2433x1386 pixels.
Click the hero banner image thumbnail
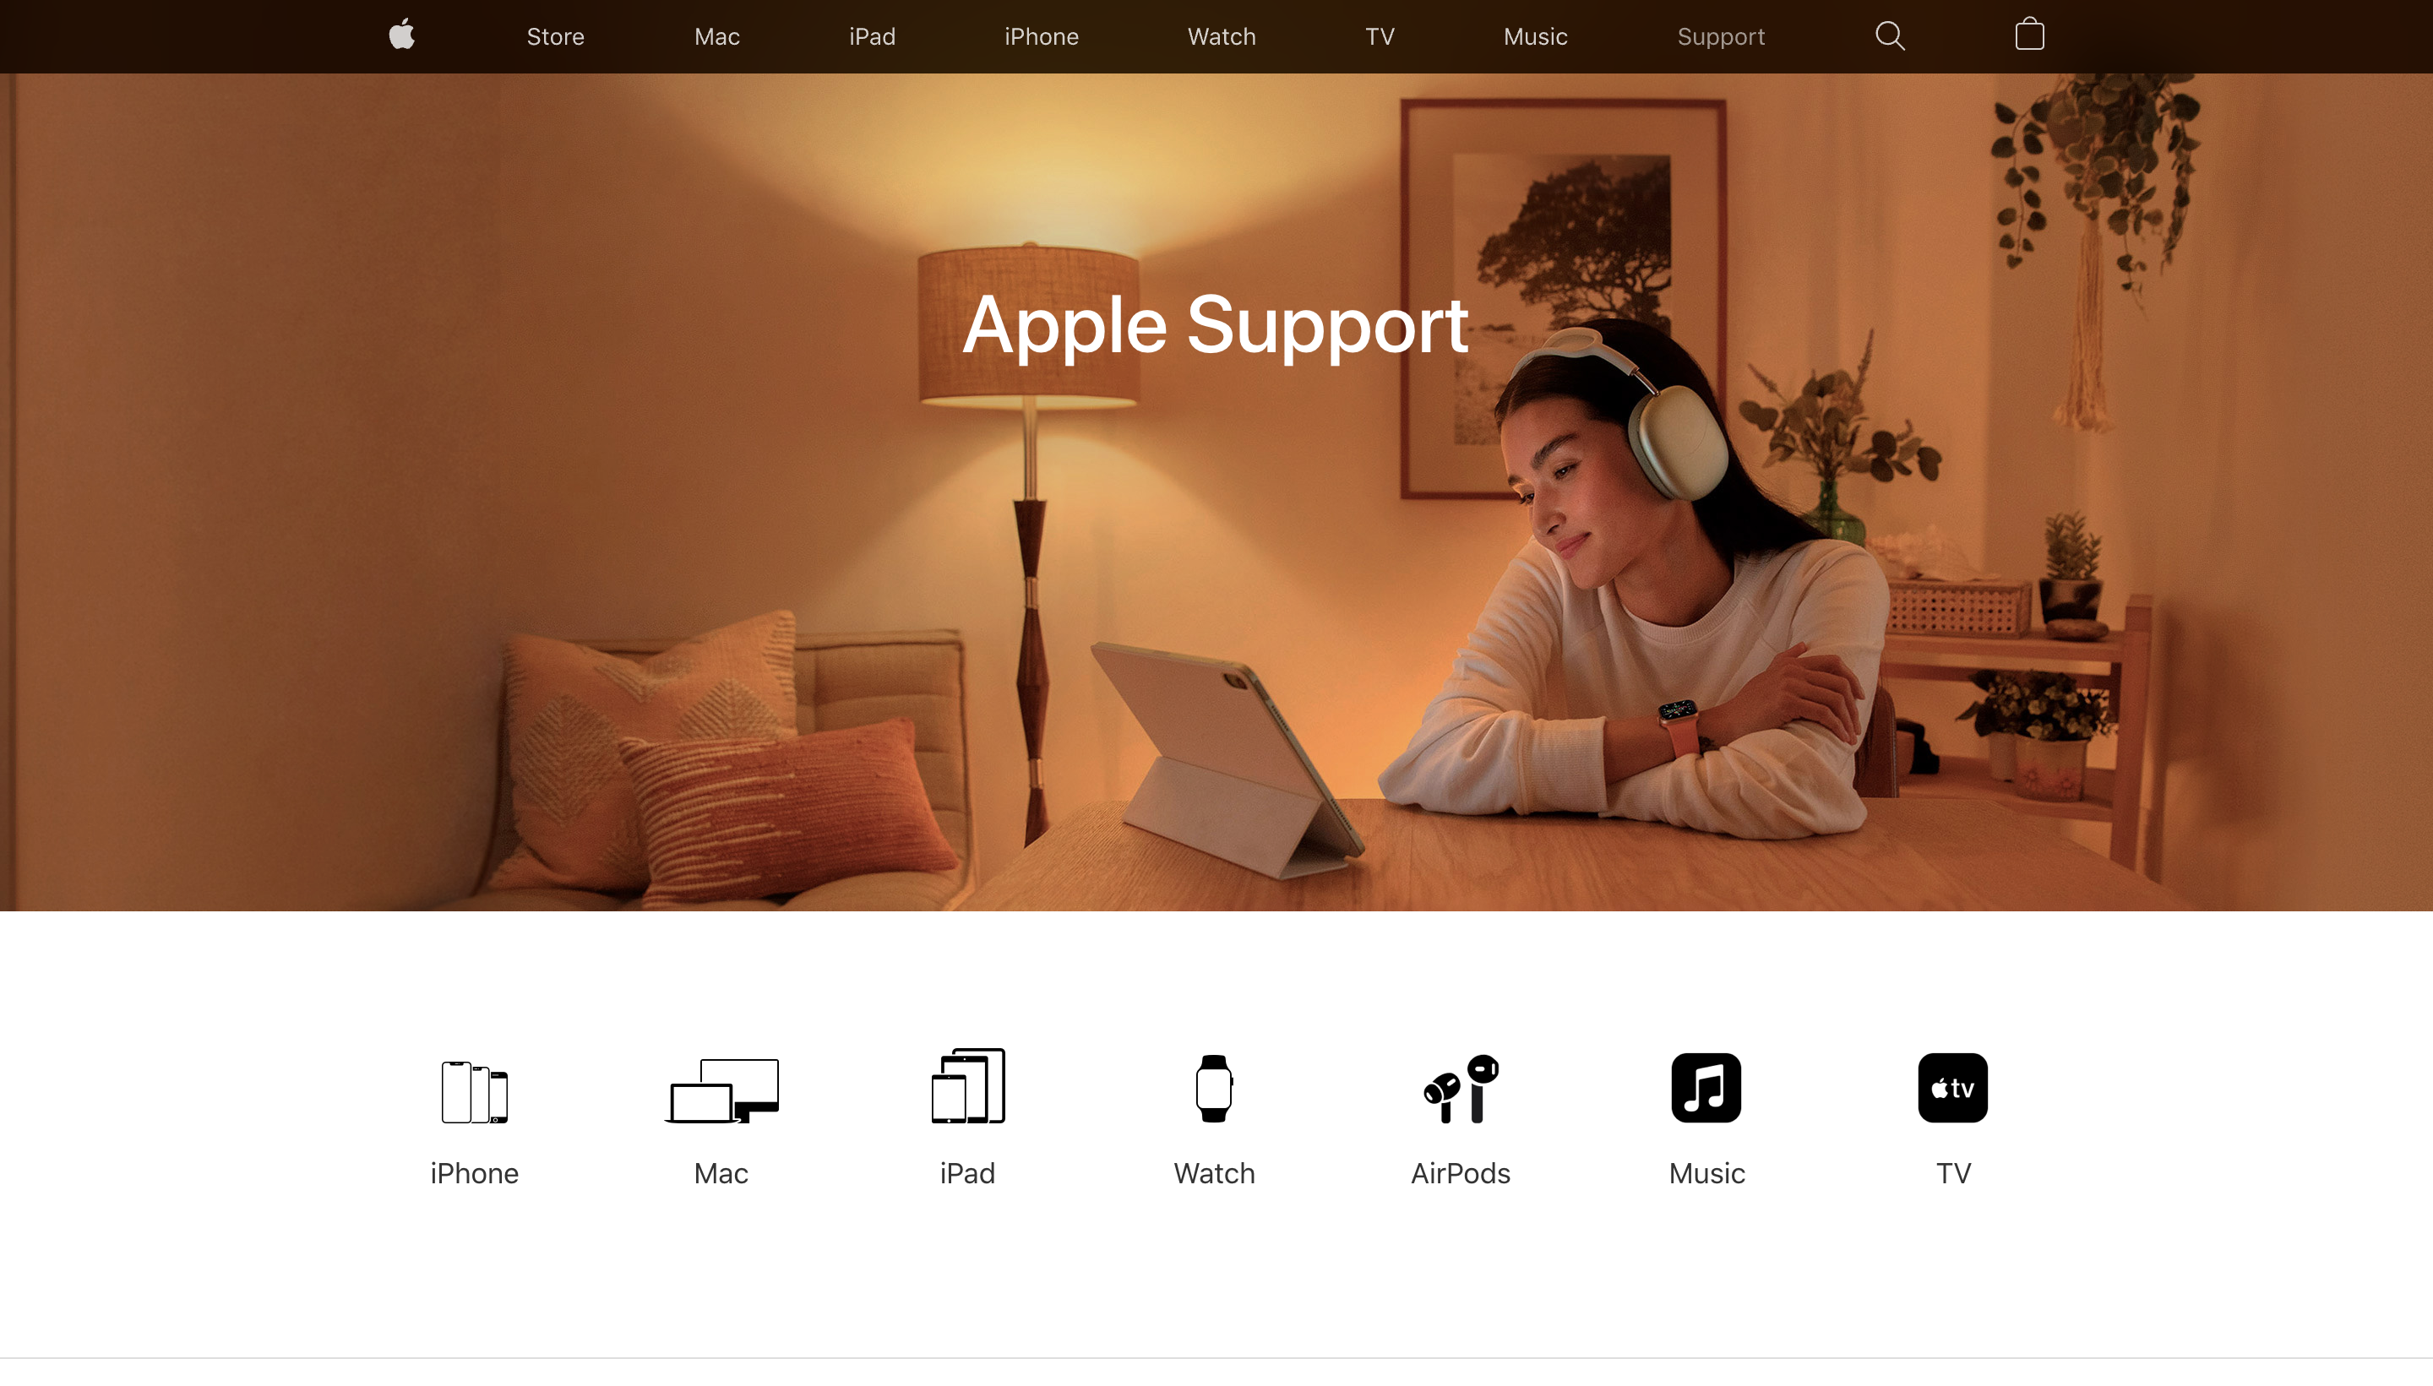1216,491
